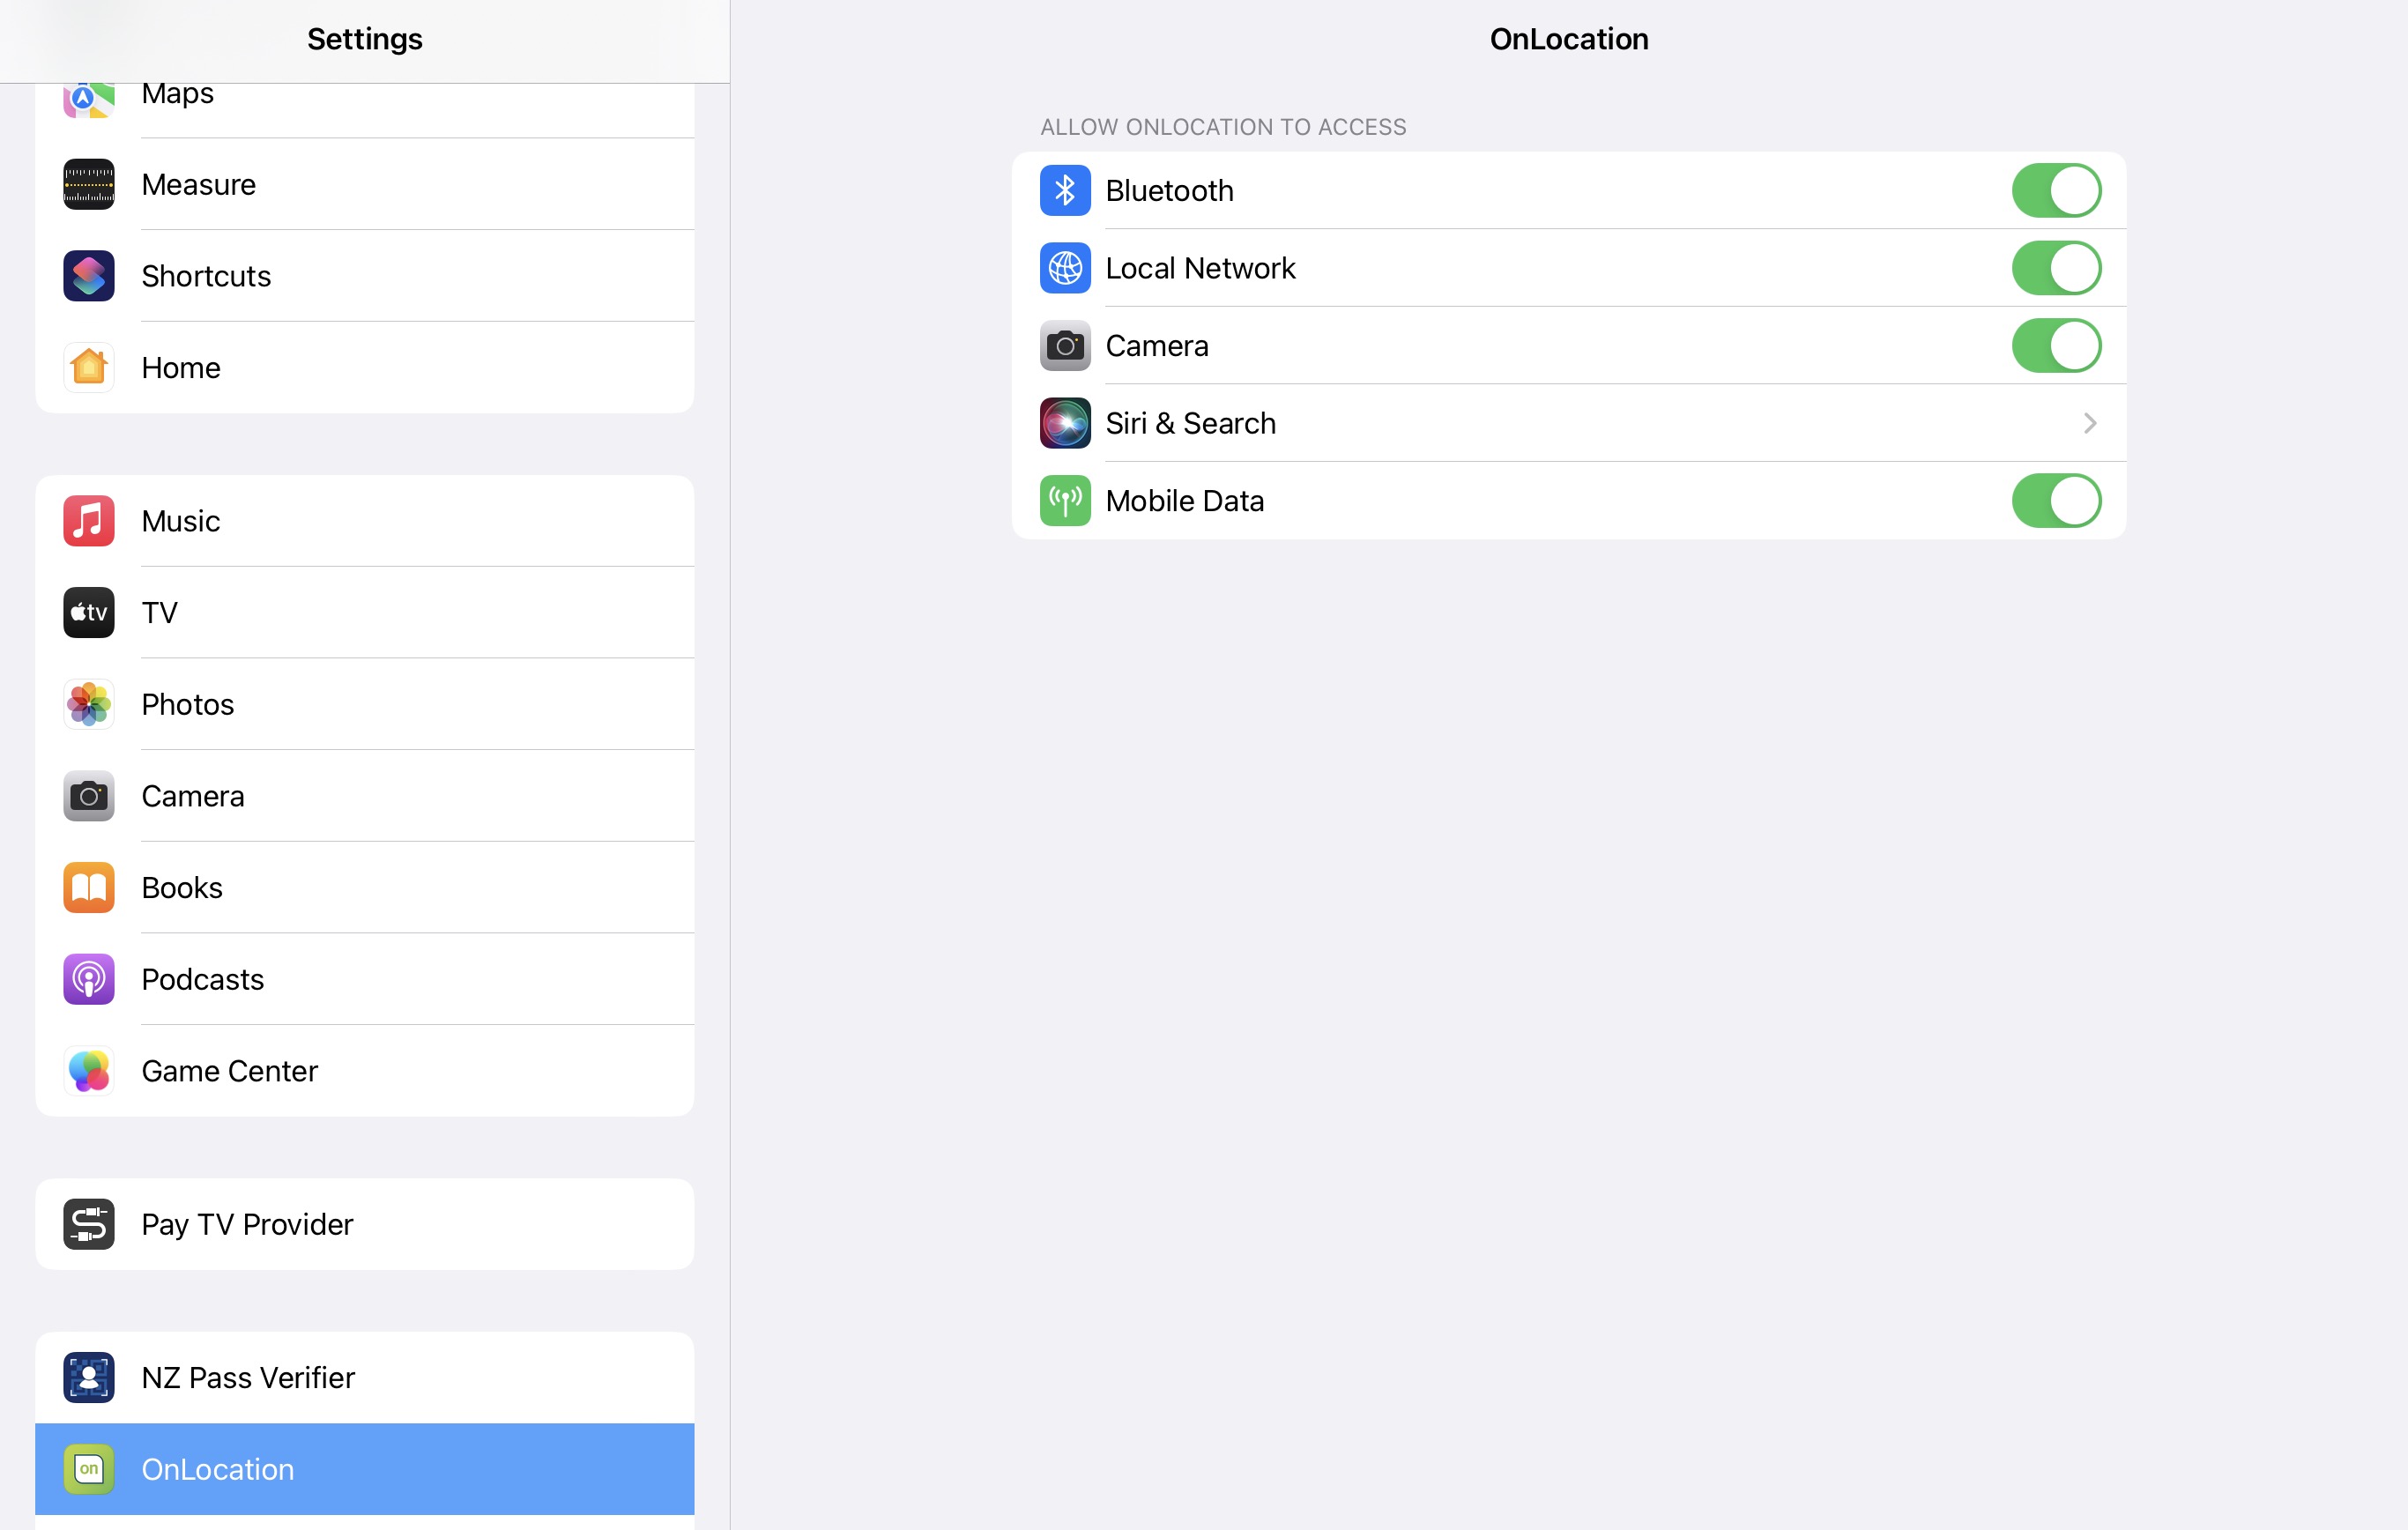Toggle Camera access for OnLocation

(2056, 346)
